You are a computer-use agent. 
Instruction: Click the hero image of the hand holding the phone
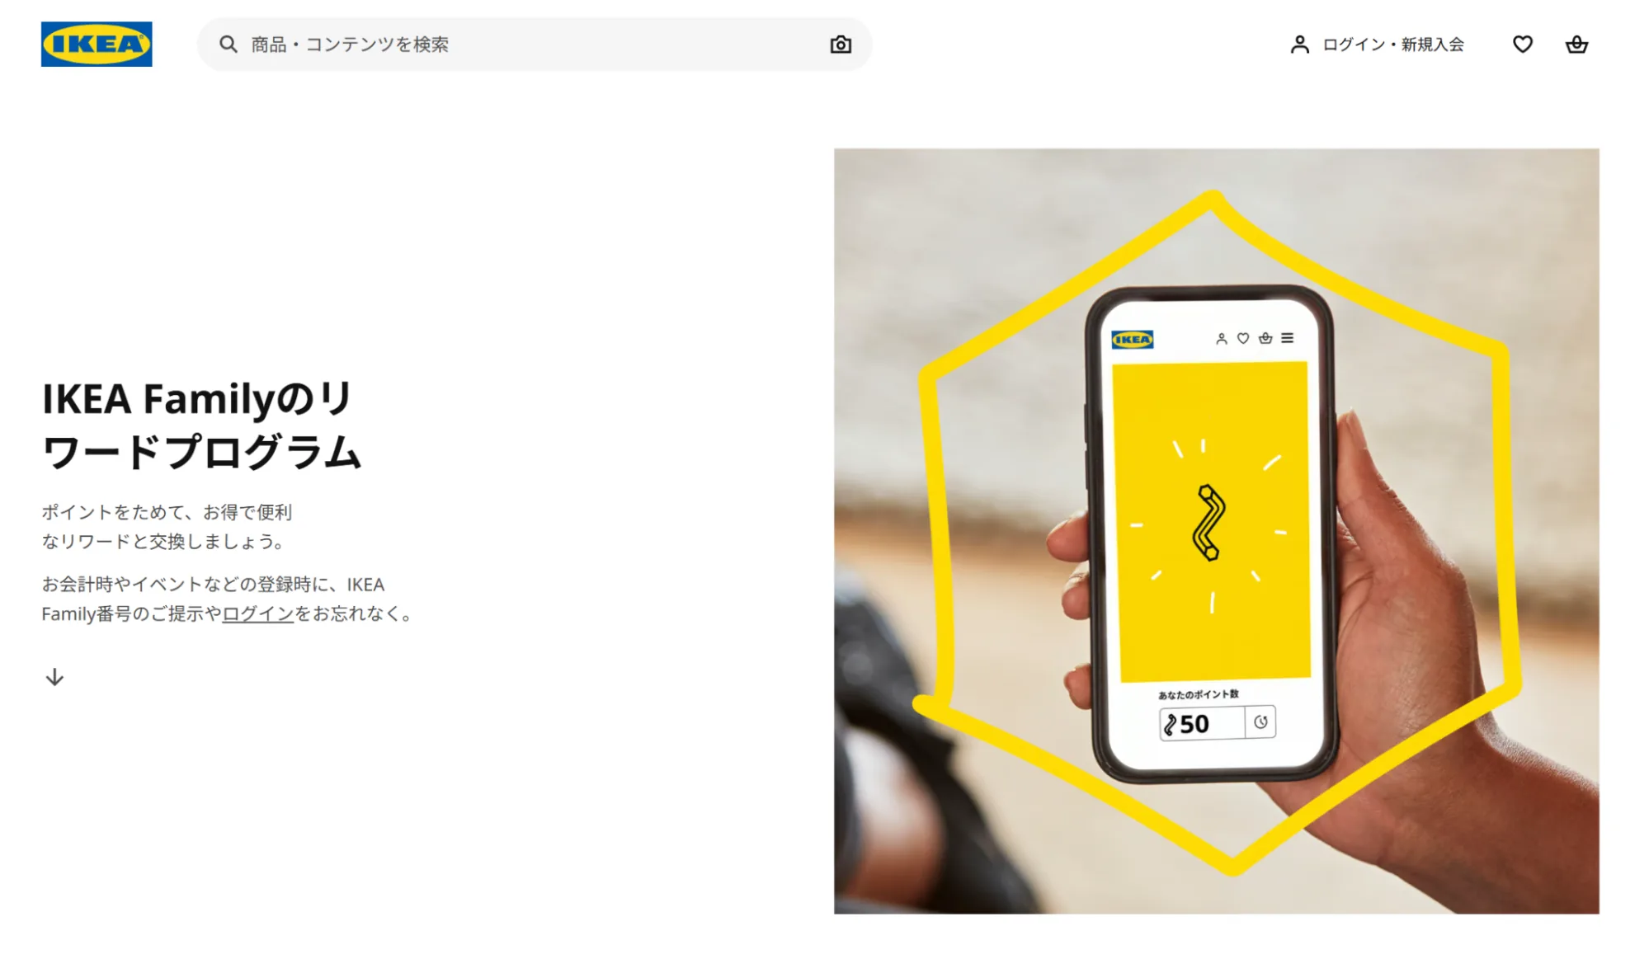point(1216,531)
